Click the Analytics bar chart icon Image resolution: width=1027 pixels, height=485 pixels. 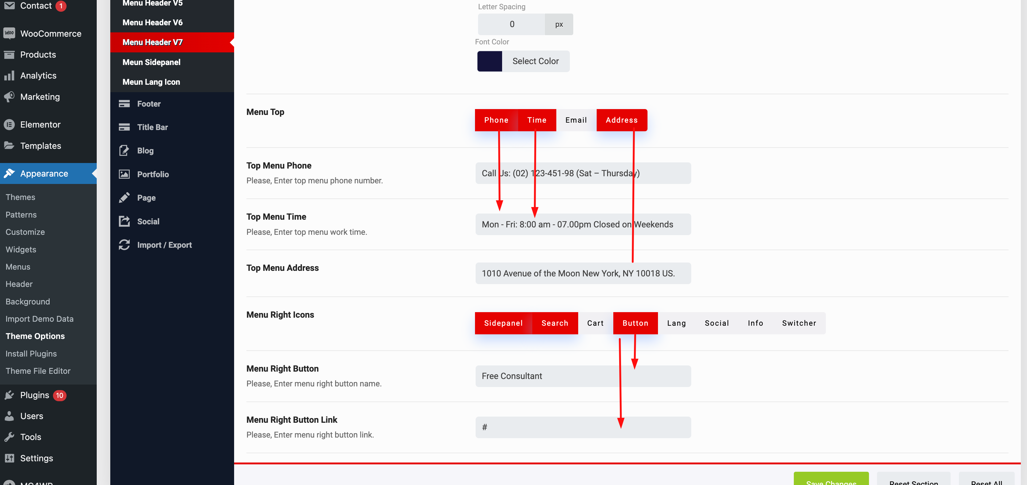(x=9, y=75)
